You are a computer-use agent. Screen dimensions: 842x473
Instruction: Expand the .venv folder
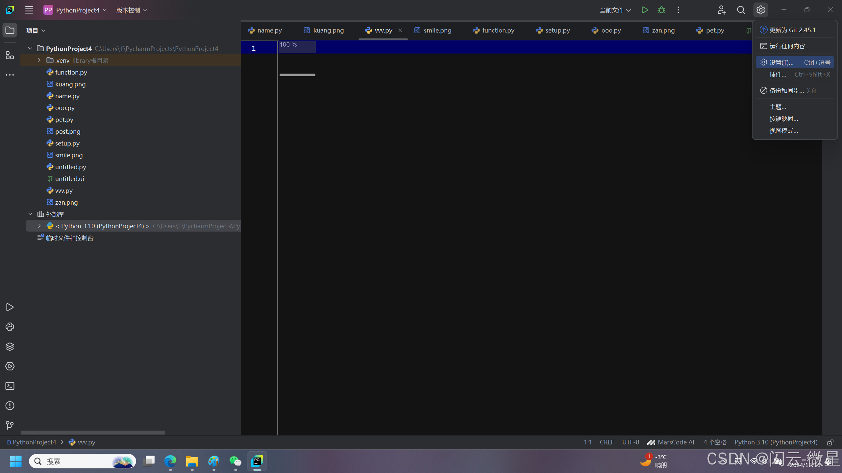[x=39, y=60]
